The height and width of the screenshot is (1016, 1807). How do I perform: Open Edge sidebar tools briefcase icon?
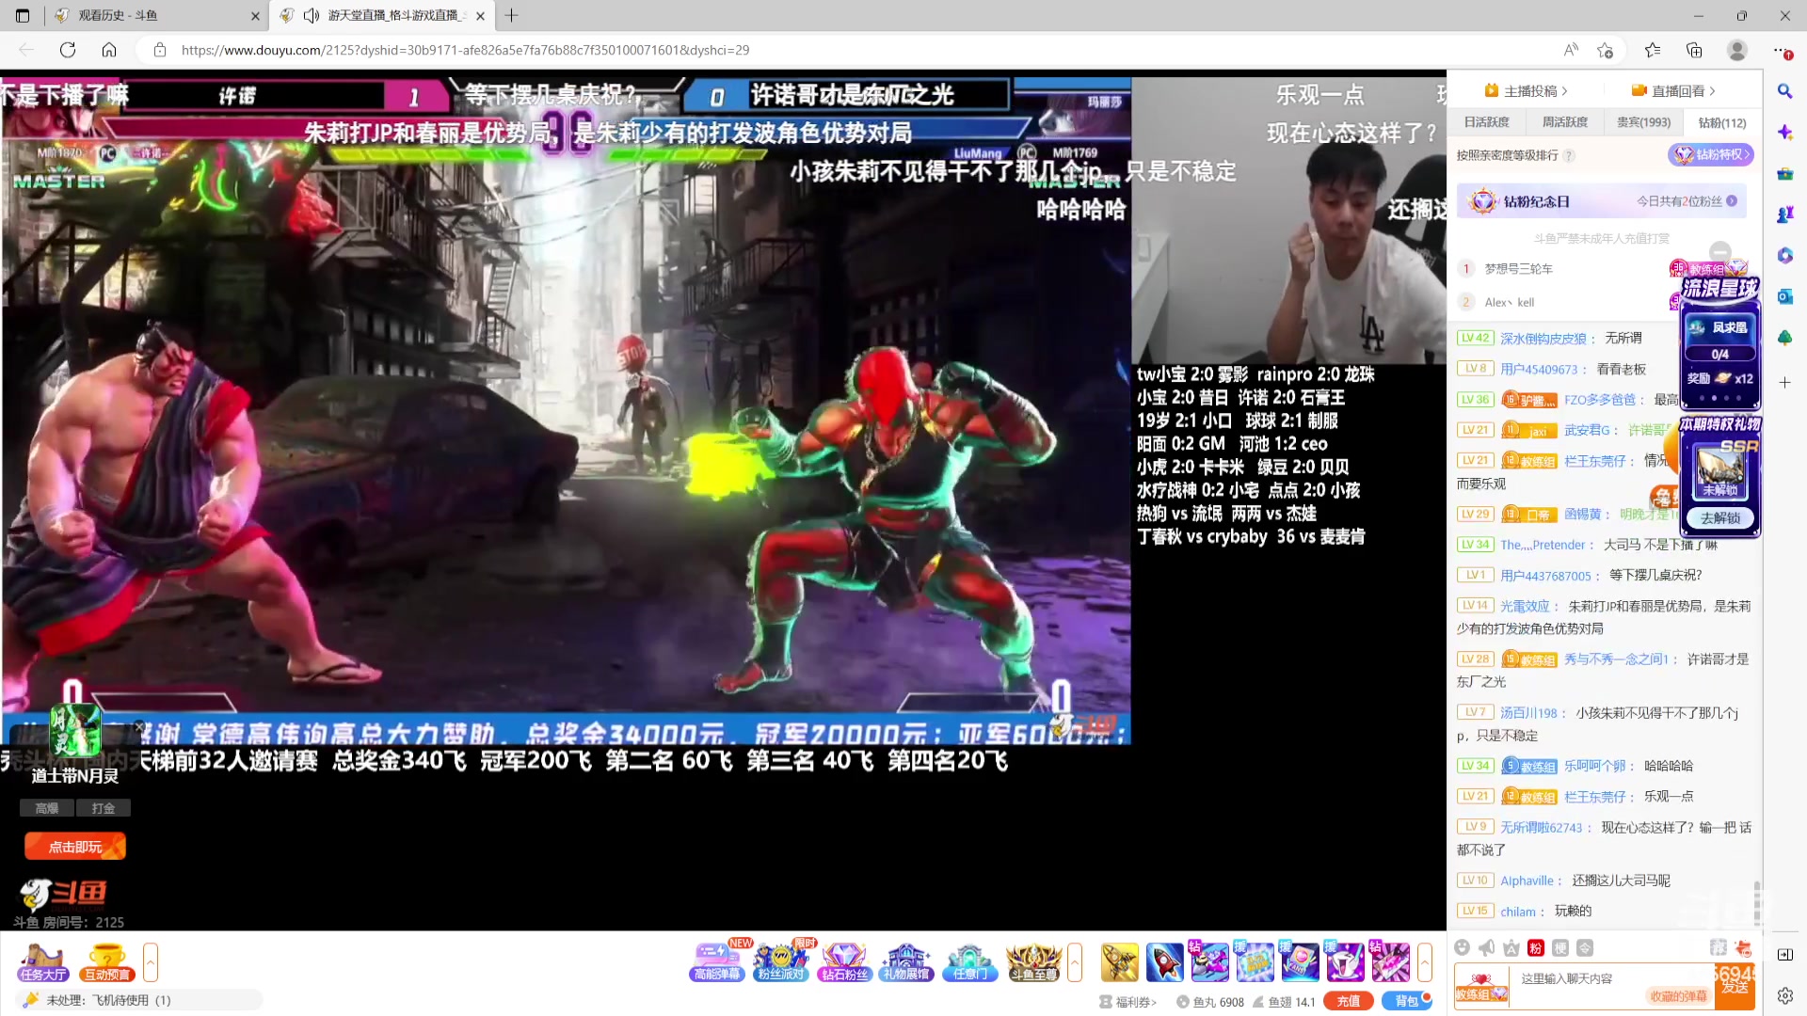1784,174
